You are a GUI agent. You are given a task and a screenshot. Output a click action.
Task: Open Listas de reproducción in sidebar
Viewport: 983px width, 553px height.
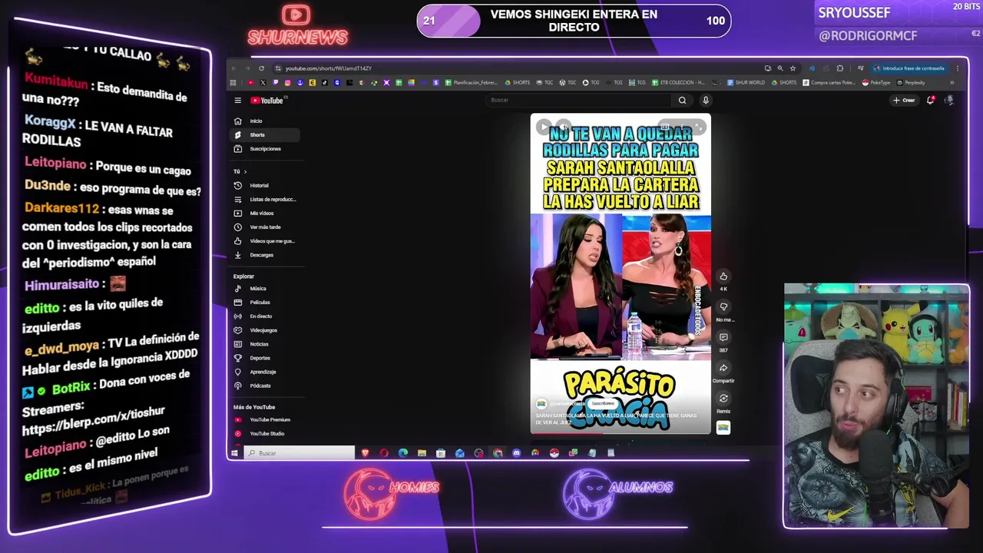click(x=266, y=199)
